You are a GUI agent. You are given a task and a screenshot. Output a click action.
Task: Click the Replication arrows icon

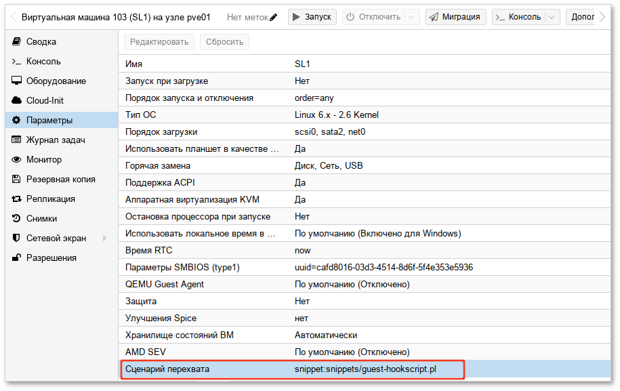click(x=17, y=199)
